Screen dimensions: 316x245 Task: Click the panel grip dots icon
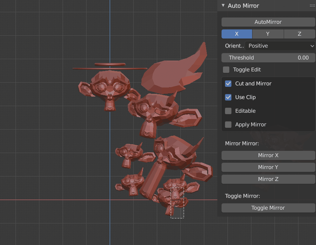tap(312, 5)
